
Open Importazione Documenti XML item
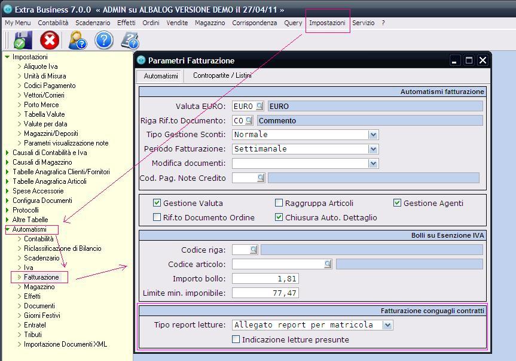pyautogui.click(x=66, y=344)
